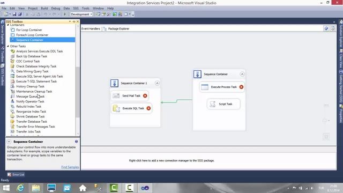The width and height of the screenshot is (343, 193).
Task: Click the Save toolbar icon
Action: click(x=14, y=14)
